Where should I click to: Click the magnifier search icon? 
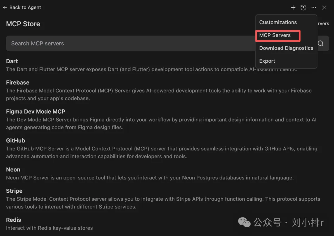pos(321,44)
